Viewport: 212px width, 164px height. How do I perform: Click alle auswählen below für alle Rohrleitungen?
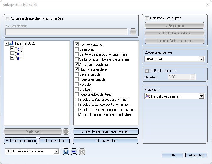[106, 141]
